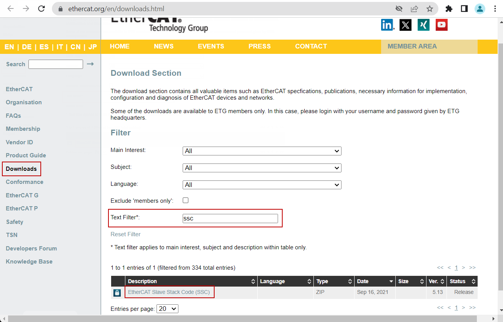Open the YouTube social icon
503x322 pixels.
tap(441, 25)
